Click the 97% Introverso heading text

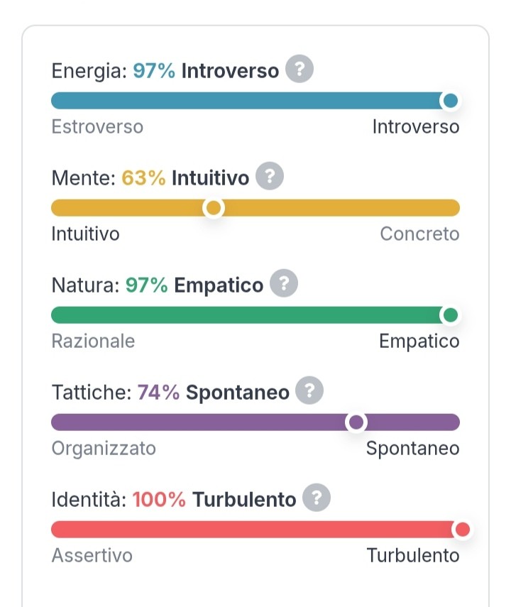click(206, 71)
